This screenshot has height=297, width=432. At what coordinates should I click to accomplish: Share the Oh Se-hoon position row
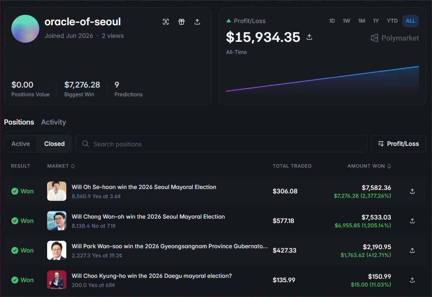(412, 191)
